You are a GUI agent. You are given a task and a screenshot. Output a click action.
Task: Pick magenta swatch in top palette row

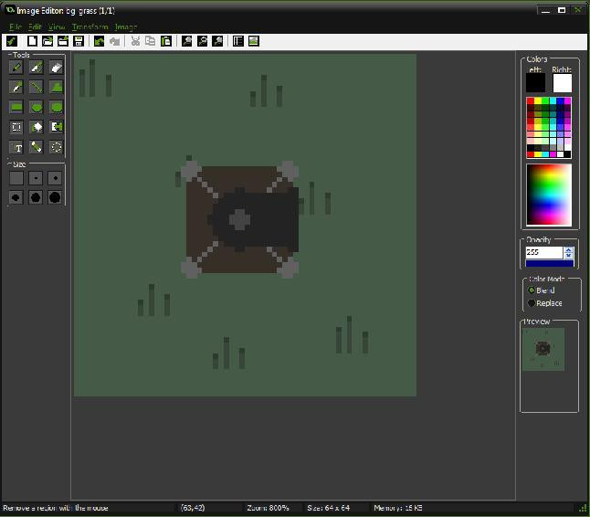567,100
